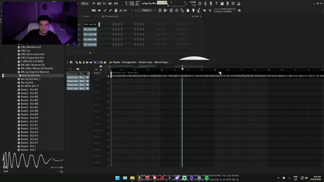Open the Pattern 1 selector
Image resolution: width=324 pixels, height=182 pixels.
click(x=147, y=10)
